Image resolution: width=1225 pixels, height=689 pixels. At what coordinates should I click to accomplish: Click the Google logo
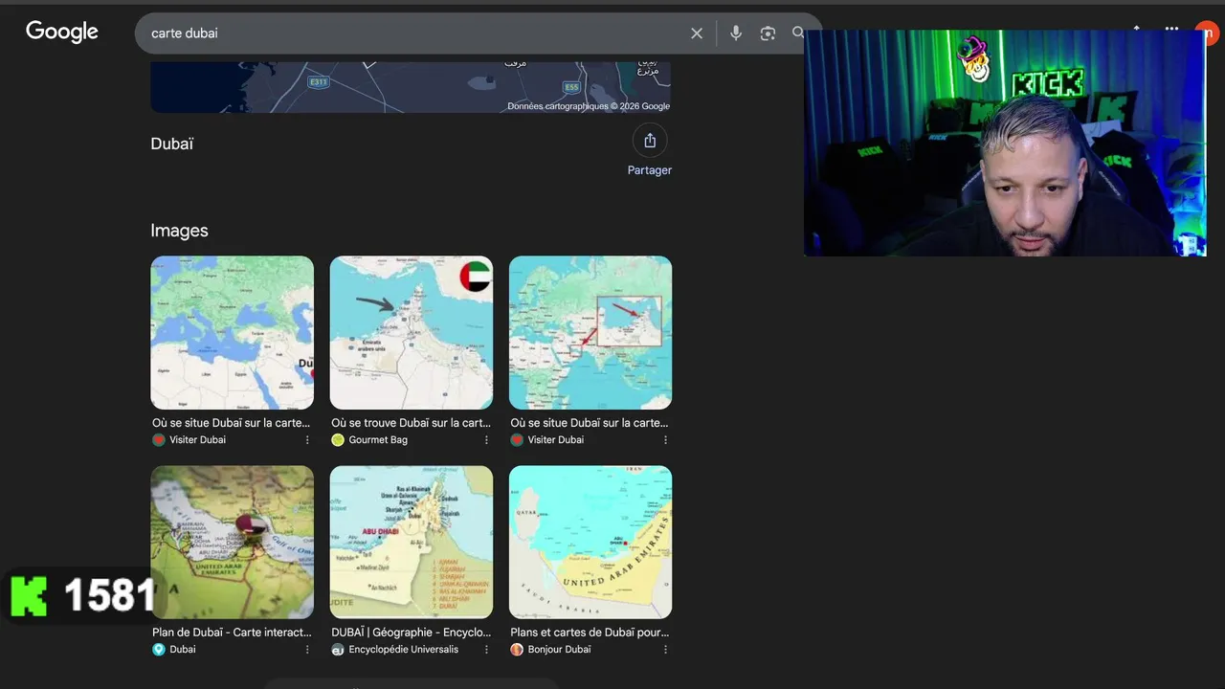[62, 32]
